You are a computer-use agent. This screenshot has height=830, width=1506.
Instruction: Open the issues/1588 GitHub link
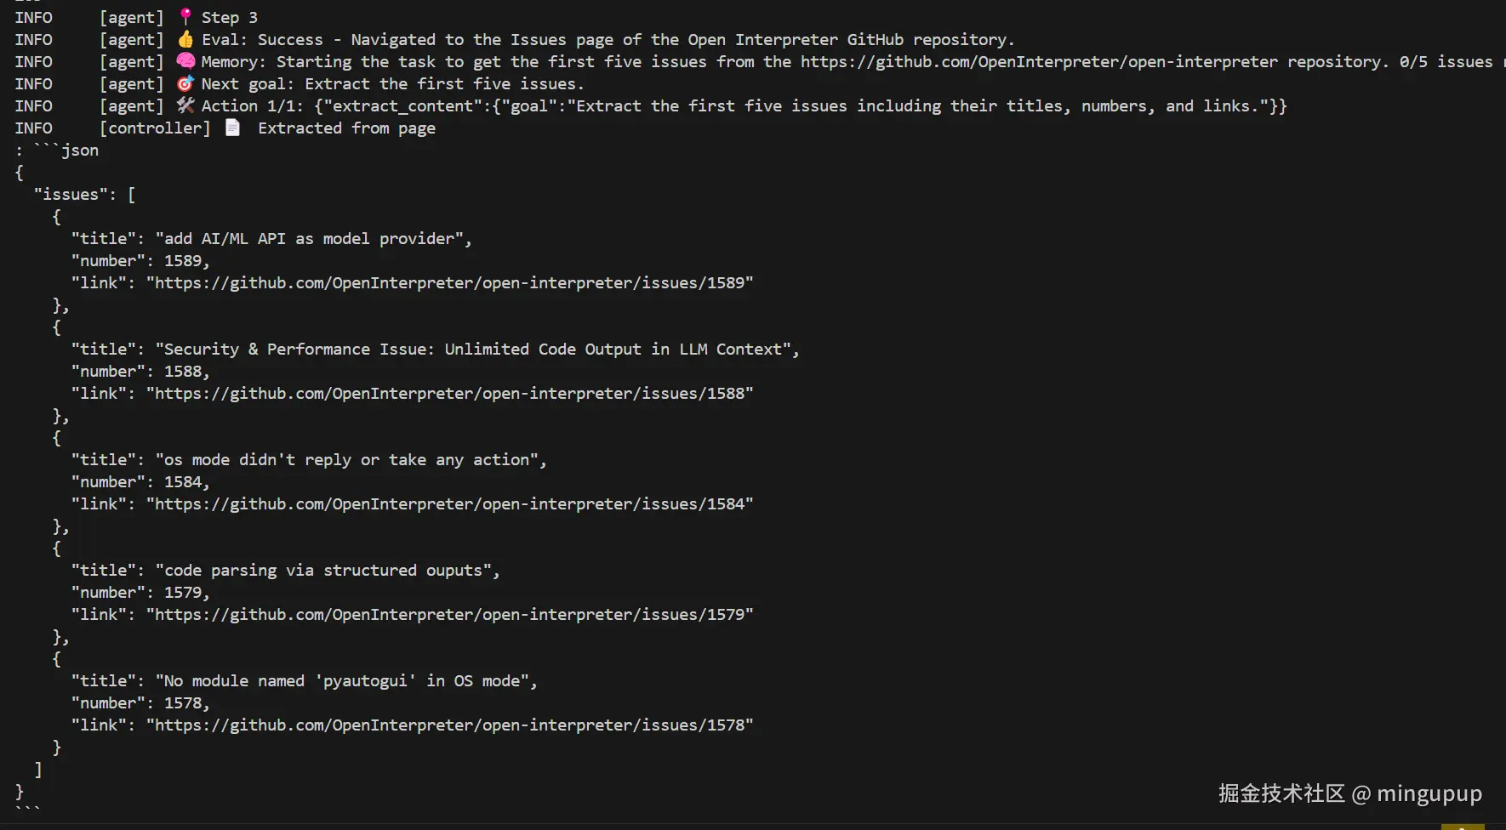click(x=449, y=394)
